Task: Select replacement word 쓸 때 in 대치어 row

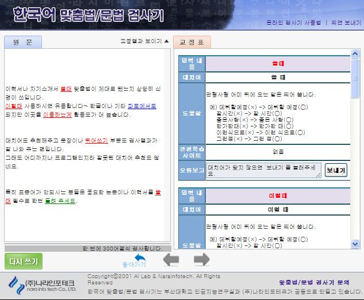Action: point(278,77)
